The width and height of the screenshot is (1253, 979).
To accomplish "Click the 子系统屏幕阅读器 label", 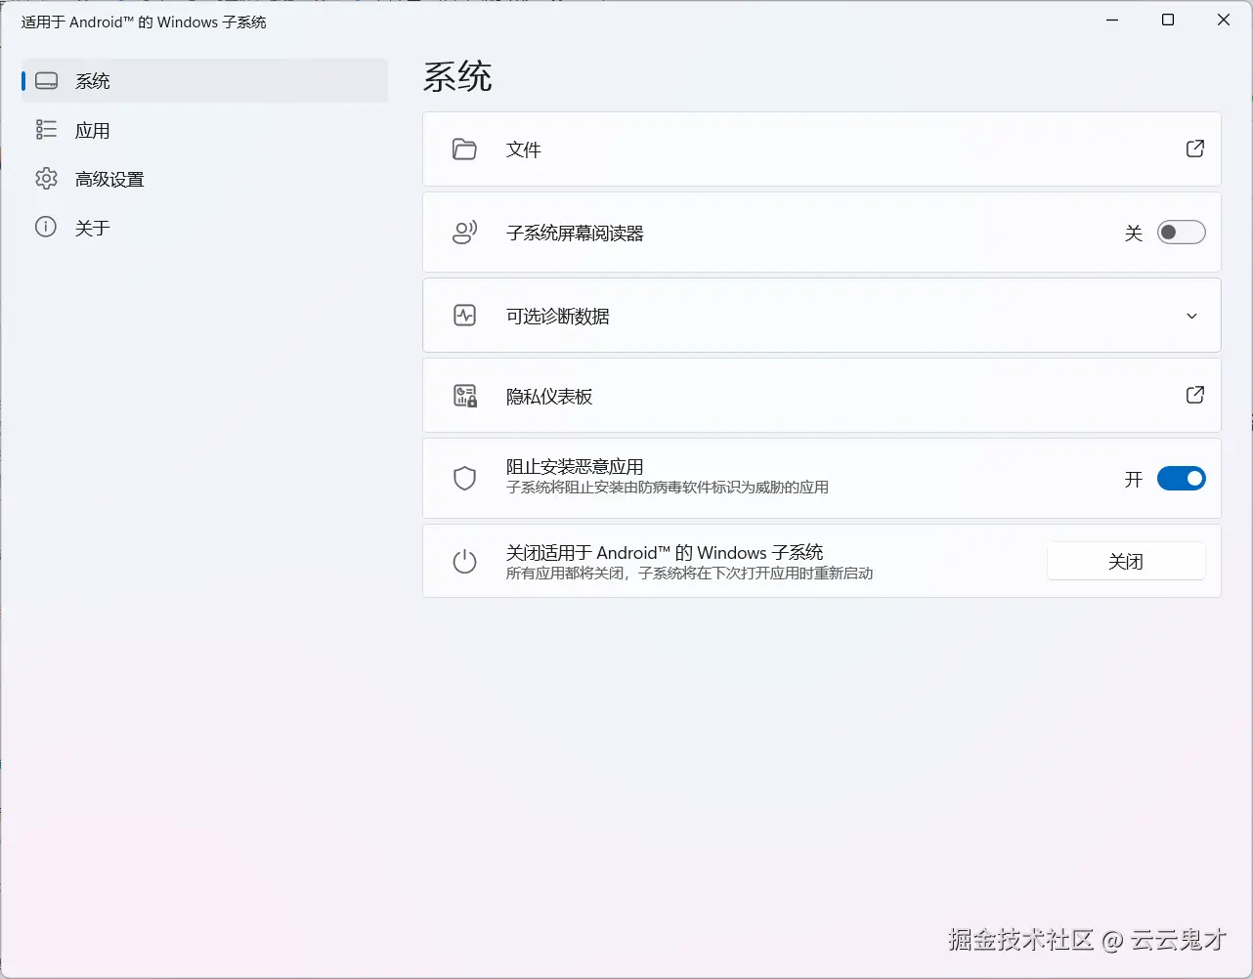I will [x=575, y=234].
